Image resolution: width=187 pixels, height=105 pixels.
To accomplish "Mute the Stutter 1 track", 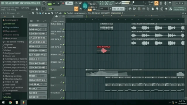I will coord(63,75).
